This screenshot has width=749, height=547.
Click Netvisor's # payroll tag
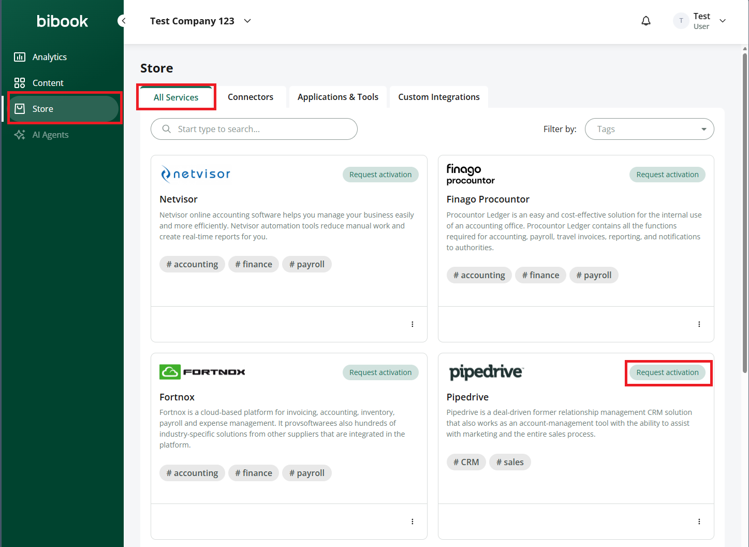point(307,264)
